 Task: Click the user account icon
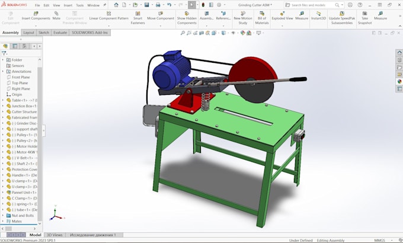(x=350, y=5)
